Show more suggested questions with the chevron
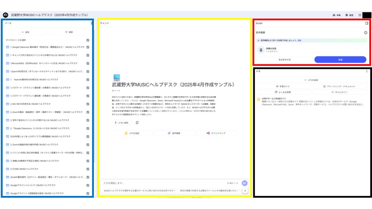Image resolution: width=372 pixels, height=209 pixels. 245,191
